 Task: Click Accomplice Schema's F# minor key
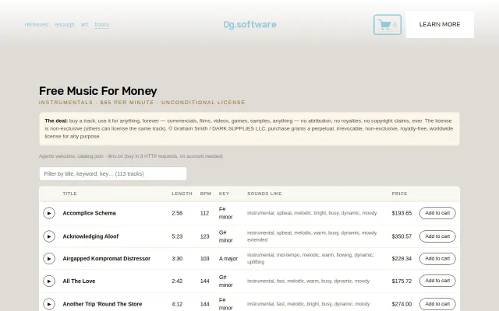(x=225, y=213)
